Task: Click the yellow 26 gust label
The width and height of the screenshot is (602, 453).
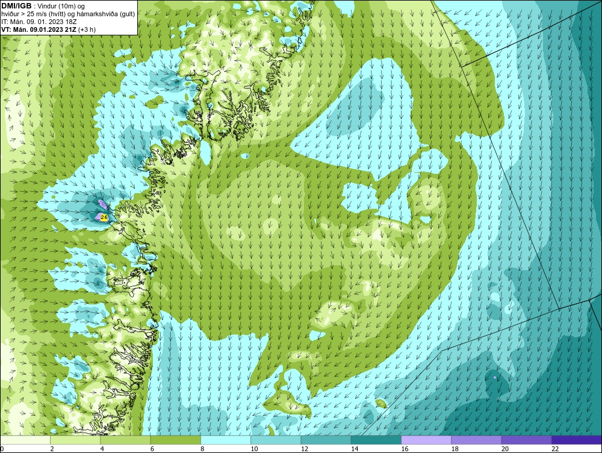Action: [104, 218]
